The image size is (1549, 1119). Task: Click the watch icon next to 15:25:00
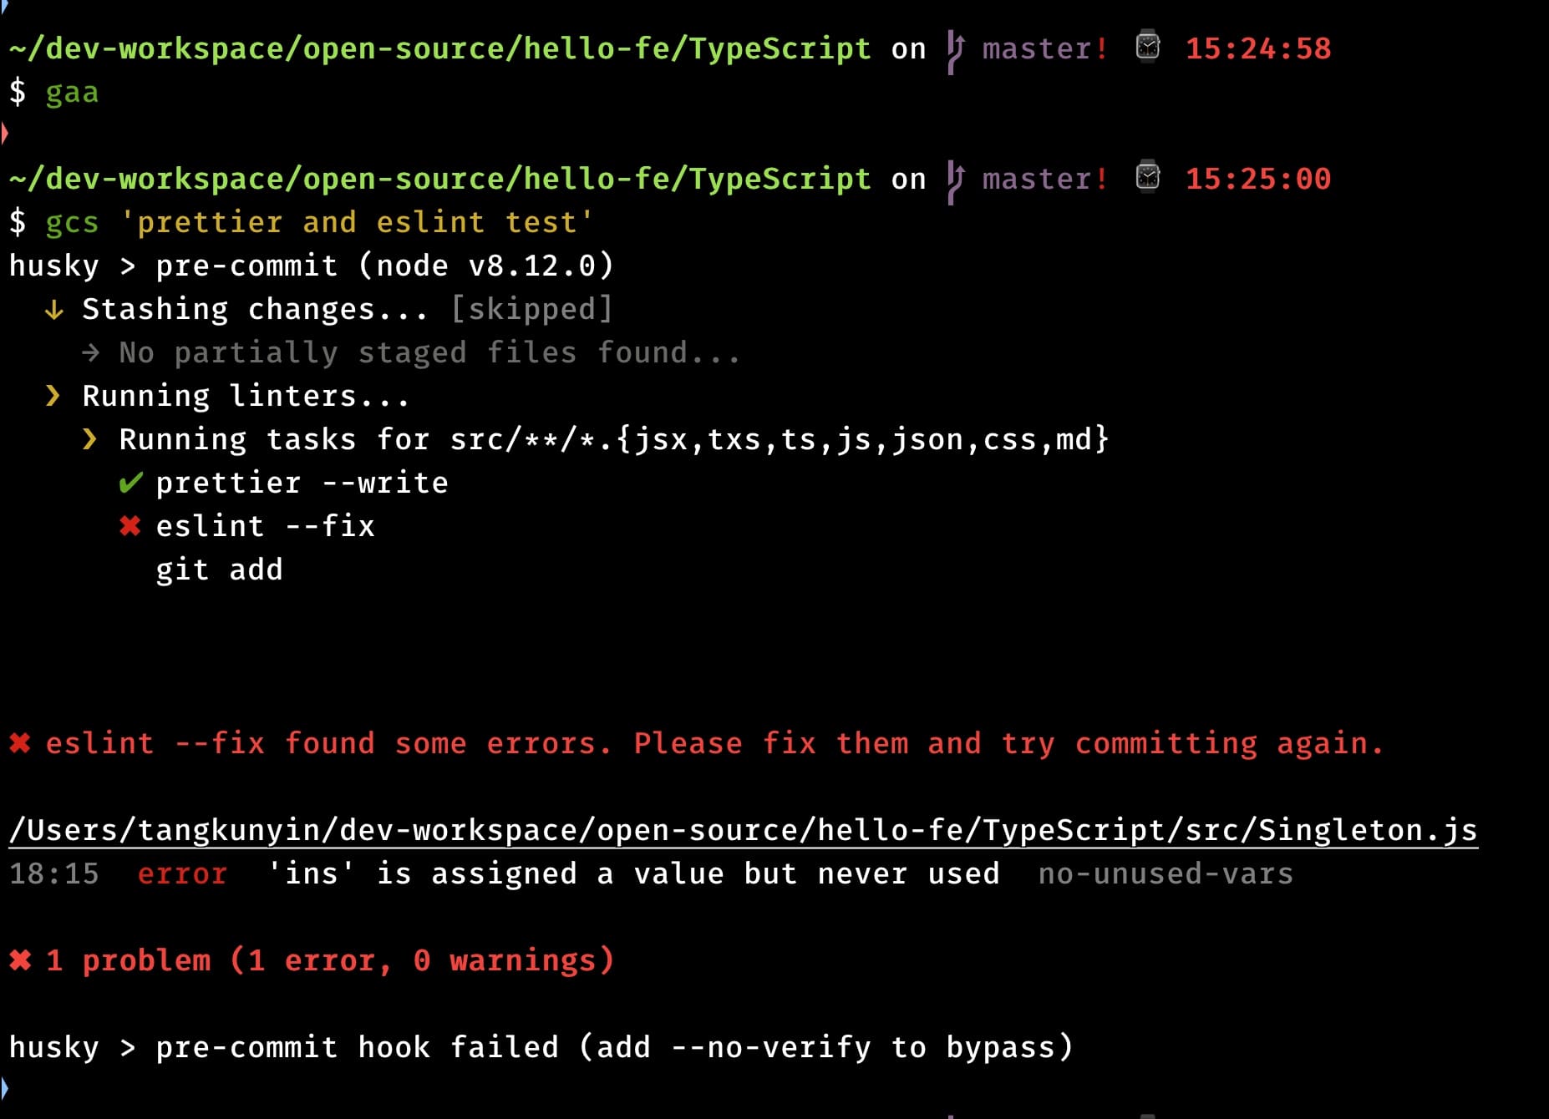click(1148, 177)
